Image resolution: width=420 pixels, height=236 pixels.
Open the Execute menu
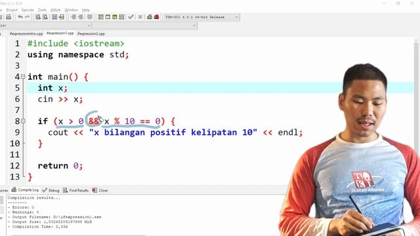point(28,10)
